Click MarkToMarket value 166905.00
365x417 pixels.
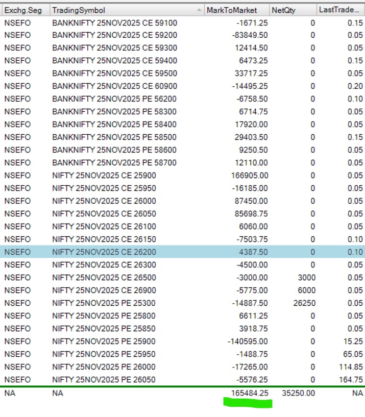[250, 176]
